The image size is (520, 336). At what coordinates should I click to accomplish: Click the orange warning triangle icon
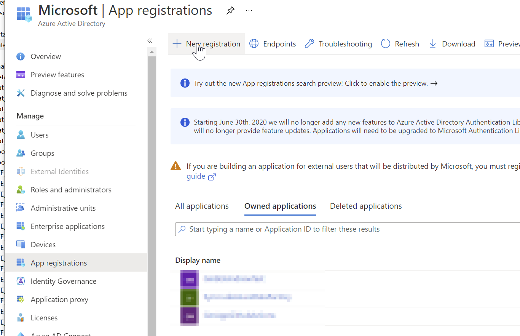(175, 166)
